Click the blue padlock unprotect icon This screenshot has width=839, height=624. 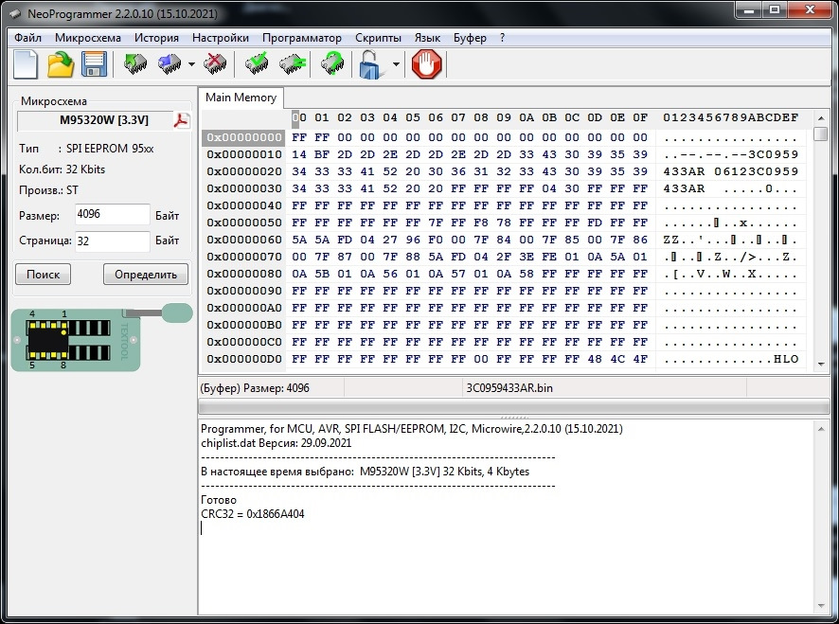click(x=371, y=64)
